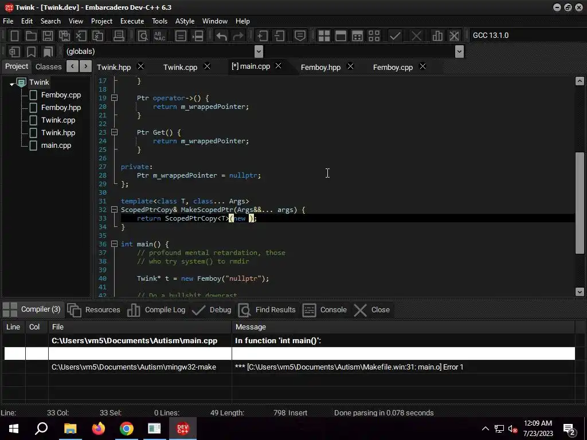Click the editor scrollbar up arrow

(x=580, y=81)
